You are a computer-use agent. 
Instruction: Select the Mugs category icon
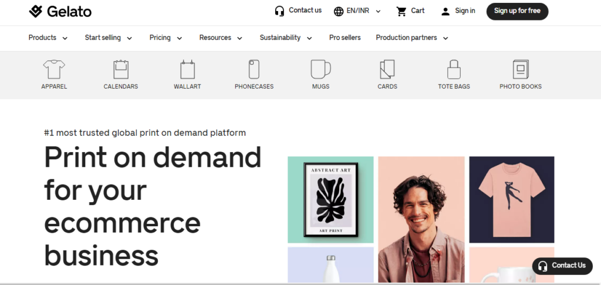point(320,70)
